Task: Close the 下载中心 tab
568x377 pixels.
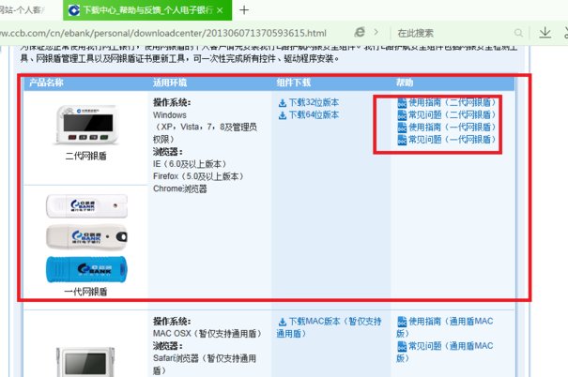Action: click(x=220, y=10)
